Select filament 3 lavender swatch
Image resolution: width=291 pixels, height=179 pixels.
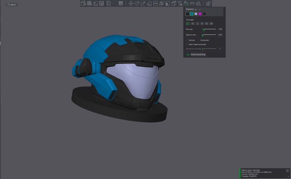[196, 14]
